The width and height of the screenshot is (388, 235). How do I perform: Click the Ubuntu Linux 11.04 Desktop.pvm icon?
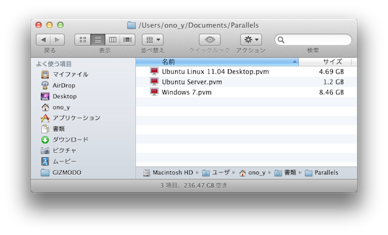pos(154,72)
